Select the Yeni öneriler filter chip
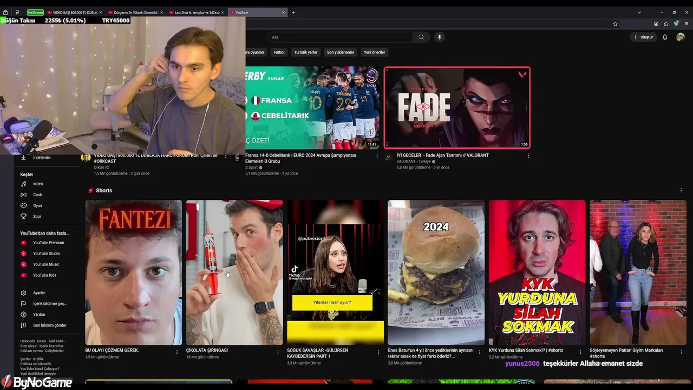The image size is (693, 390). pos(375,53)
